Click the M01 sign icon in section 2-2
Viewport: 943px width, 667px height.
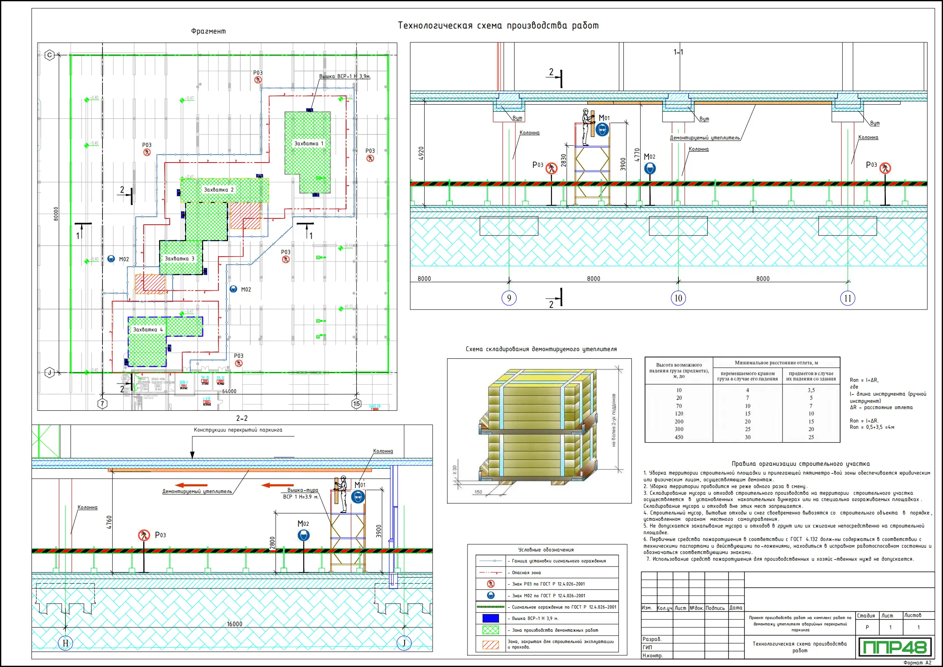[358, 497]
